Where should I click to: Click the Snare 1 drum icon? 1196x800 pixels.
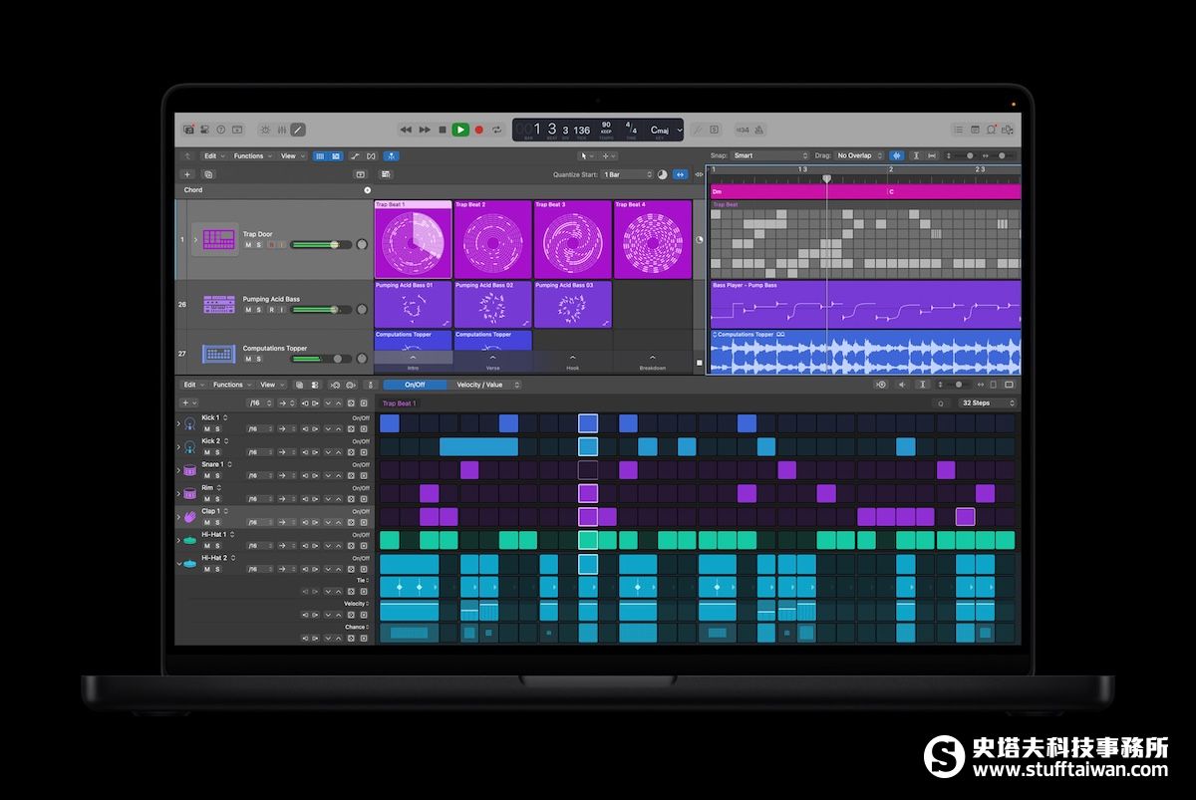[189, 469]
